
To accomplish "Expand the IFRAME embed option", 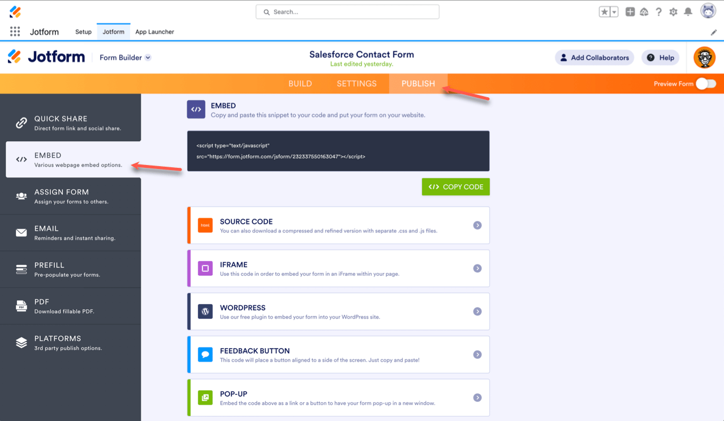I will 477,268.
